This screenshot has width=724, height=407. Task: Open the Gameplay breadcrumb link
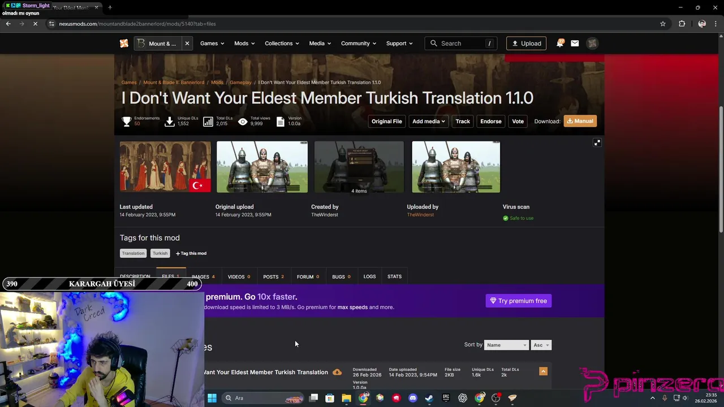240,83
